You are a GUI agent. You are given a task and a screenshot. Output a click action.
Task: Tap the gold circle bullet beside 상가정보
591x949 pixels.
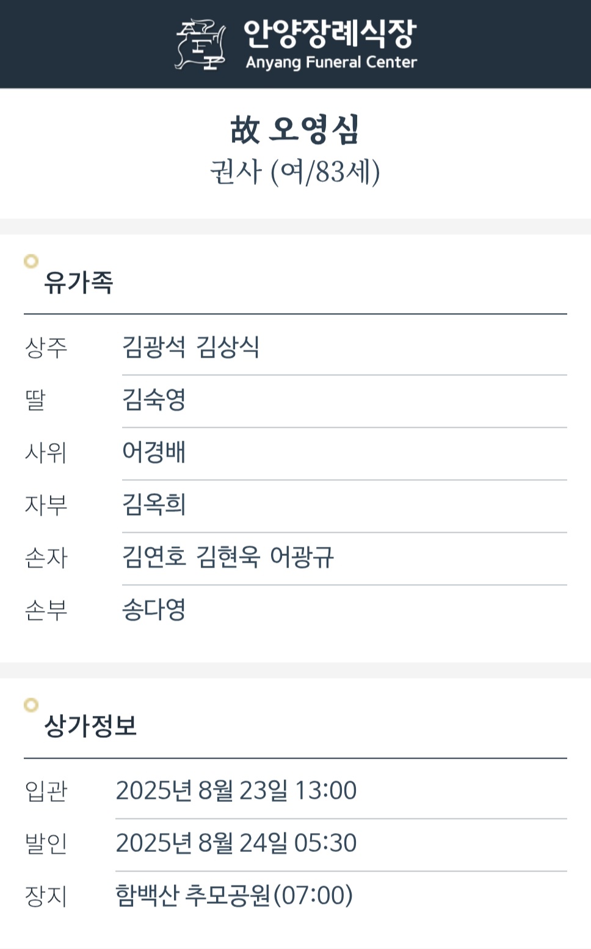coord(31,705)
